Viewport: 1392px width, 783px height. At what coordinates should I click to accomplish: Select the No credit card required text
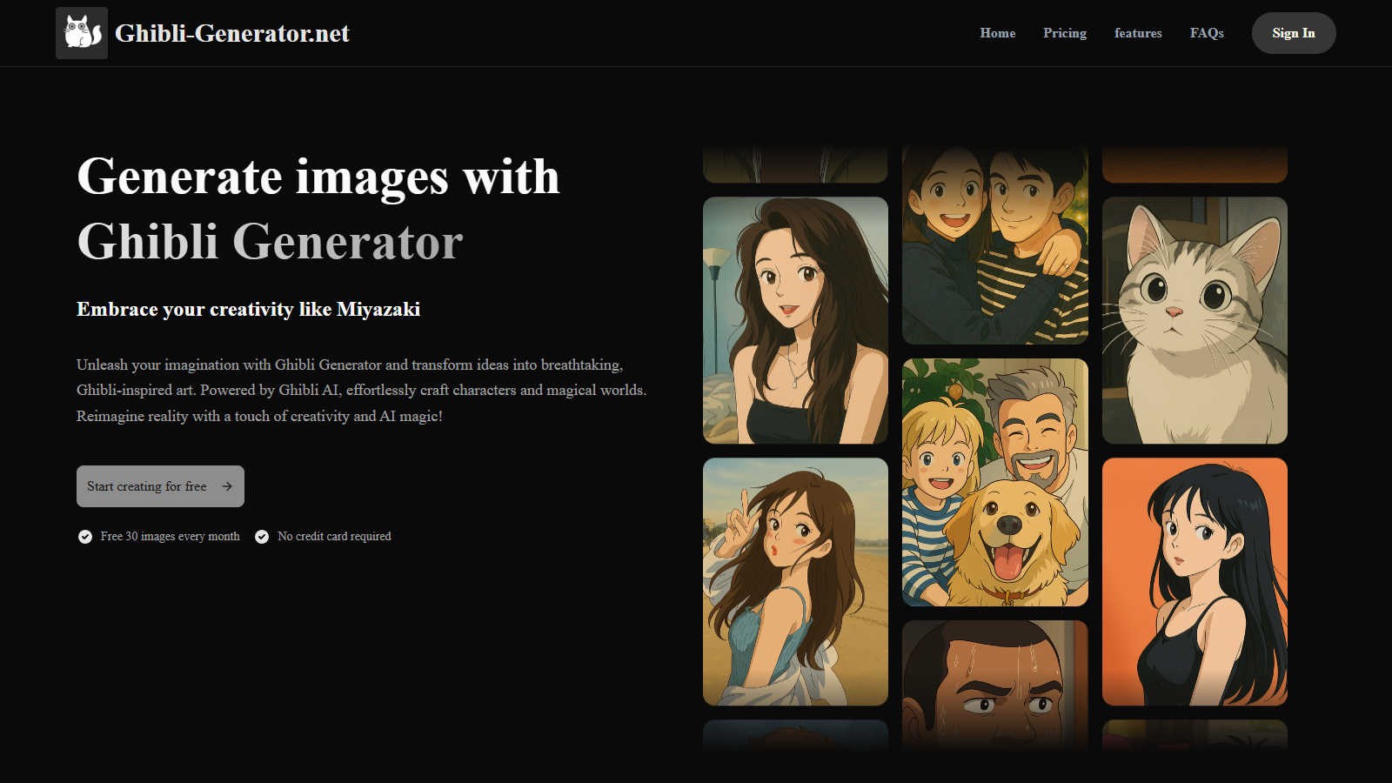pyautogui.click(x=334, y=537)
